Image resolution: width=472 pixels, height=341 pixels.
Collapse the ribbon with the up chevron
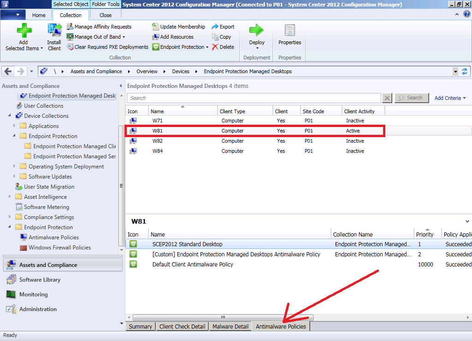click(x=457, y=14)
